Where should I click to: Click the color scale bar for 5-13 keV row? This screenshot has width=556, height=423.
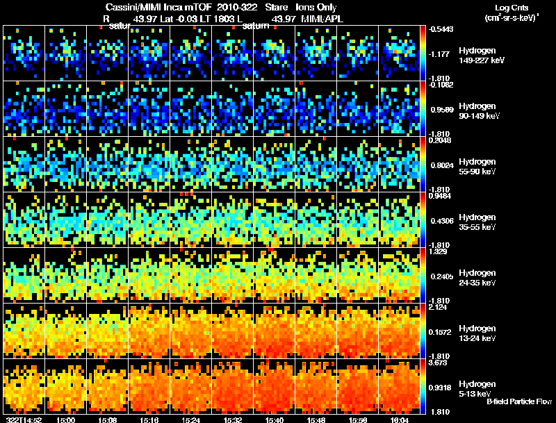[x=423, y=387]
